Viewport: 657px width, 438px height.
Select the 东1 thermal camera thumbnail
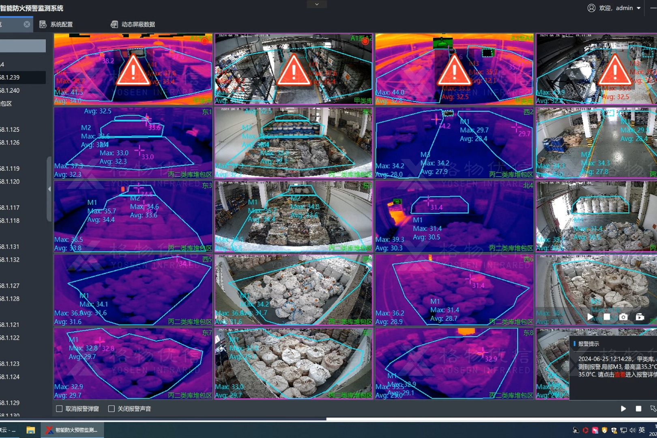coord(133,143)
